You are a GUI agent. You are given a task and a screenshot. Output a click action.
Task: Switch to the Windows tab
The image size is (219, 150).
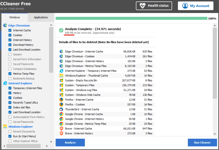pyautogui.click(x=14, y=17)
